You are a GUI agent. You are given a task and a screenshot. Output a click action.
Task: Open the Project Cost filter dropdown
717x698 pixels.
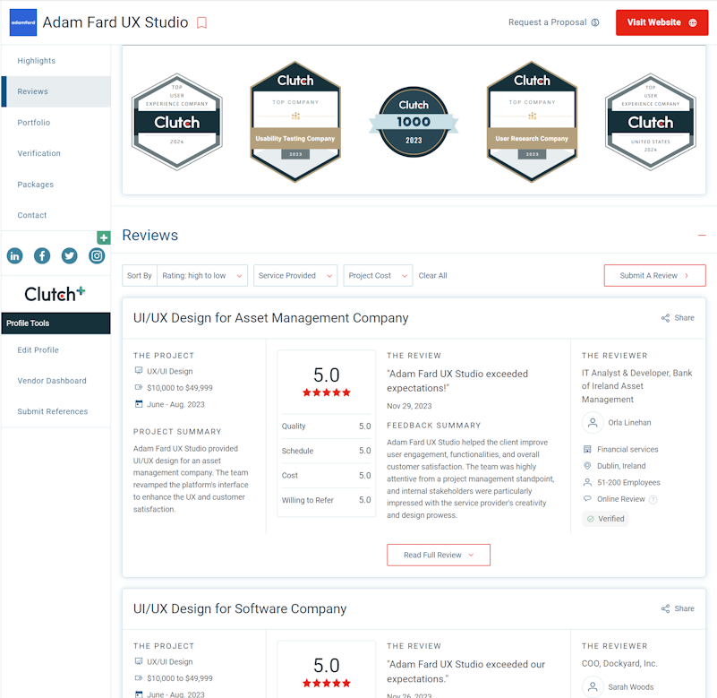coord(378,276)
